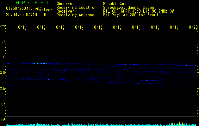Click the green HROFFT title text
Viewport: 199px width, 126px height.
coord(32,3)
